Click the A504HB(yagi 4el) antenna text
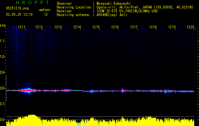 click(112, 15)
